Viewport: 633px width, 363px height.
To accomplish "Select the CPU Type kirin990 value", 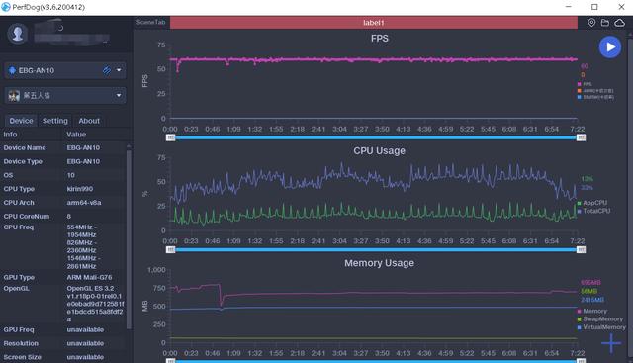I will 80,189.
